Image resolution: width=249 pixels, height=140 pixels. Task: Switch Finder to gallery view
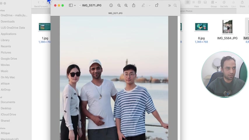[x=205, y=2]
